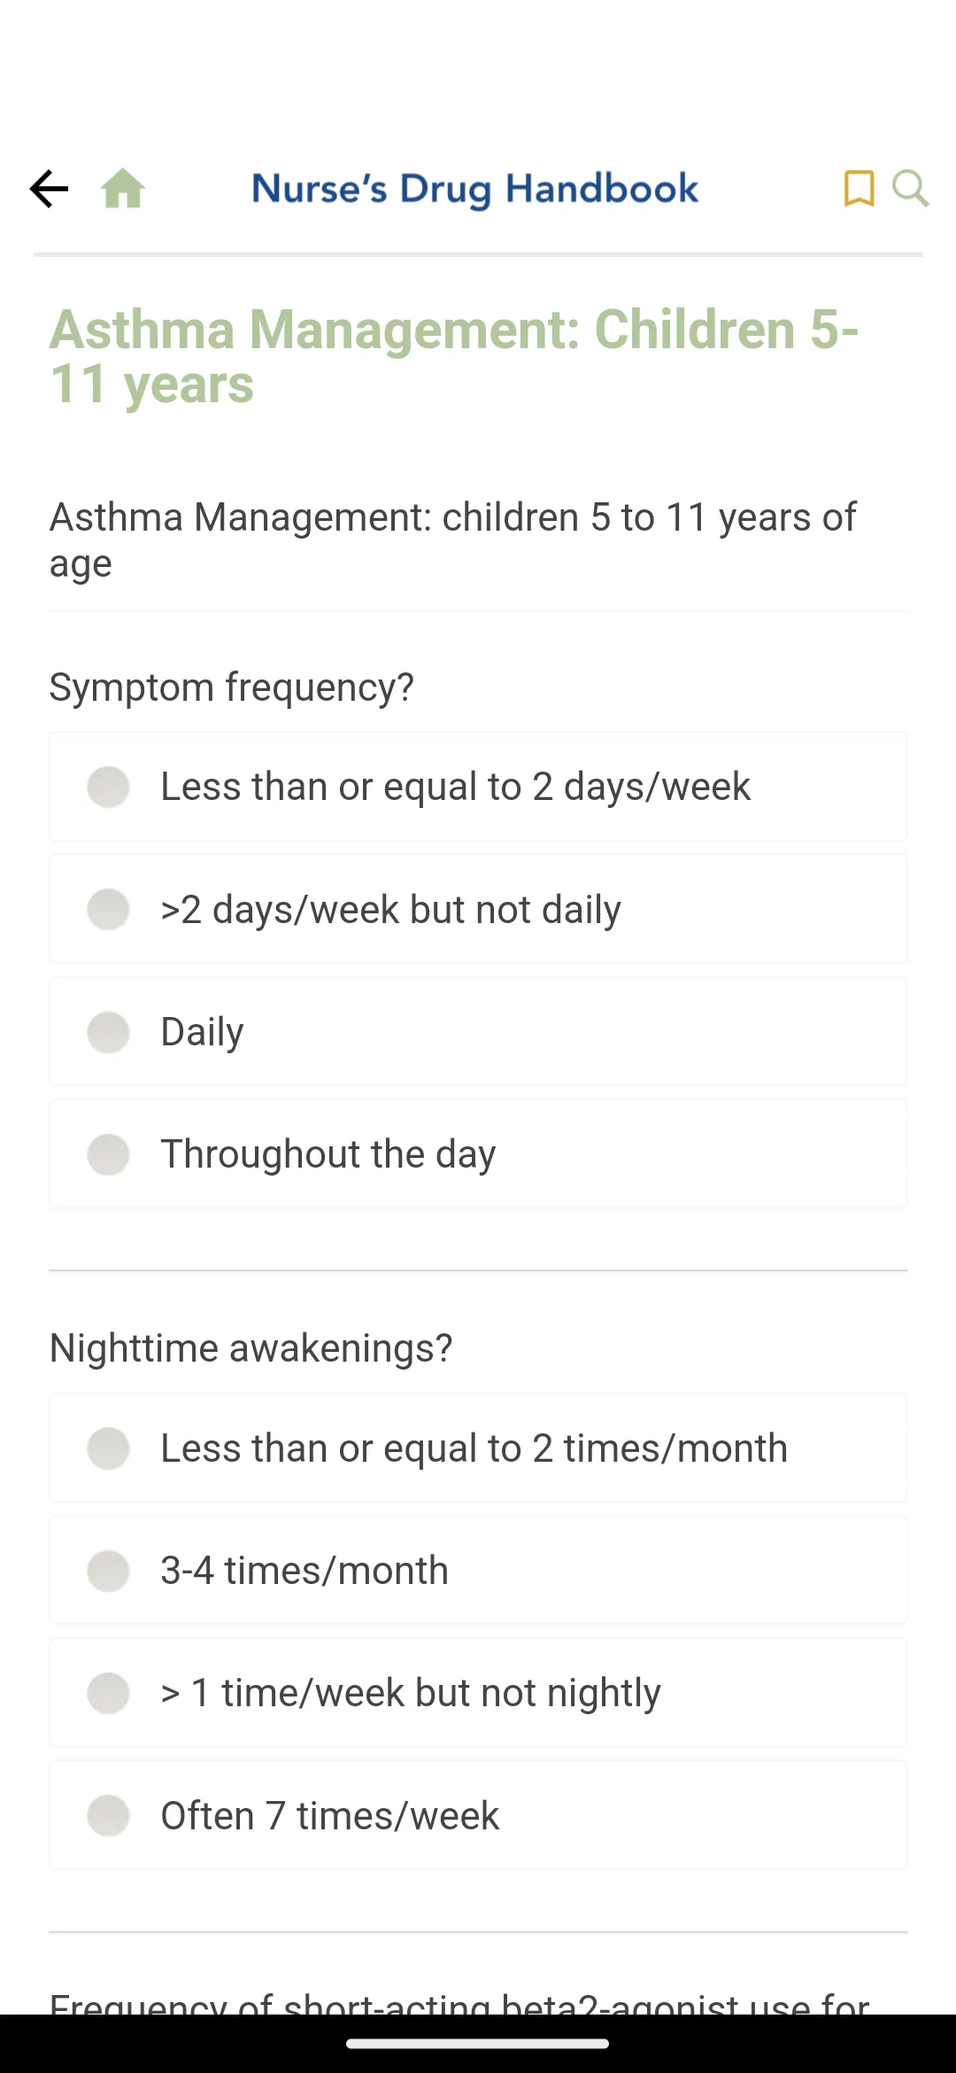
Task: Select the Daily symptom frequency option
Action: tap(478, 1031)
